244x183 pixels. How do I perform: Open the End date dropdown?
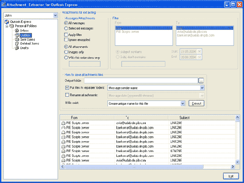tap(199, 57)
